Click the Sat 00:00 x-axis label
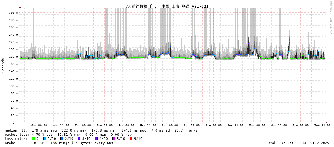 [x=170, y=126]
